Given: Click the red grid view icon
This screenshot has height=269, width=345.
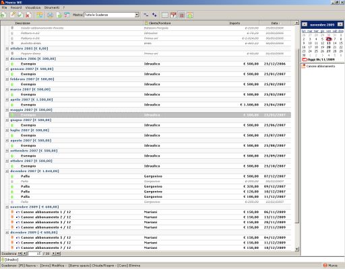Looking at the screenshot, I should [181, 15].
